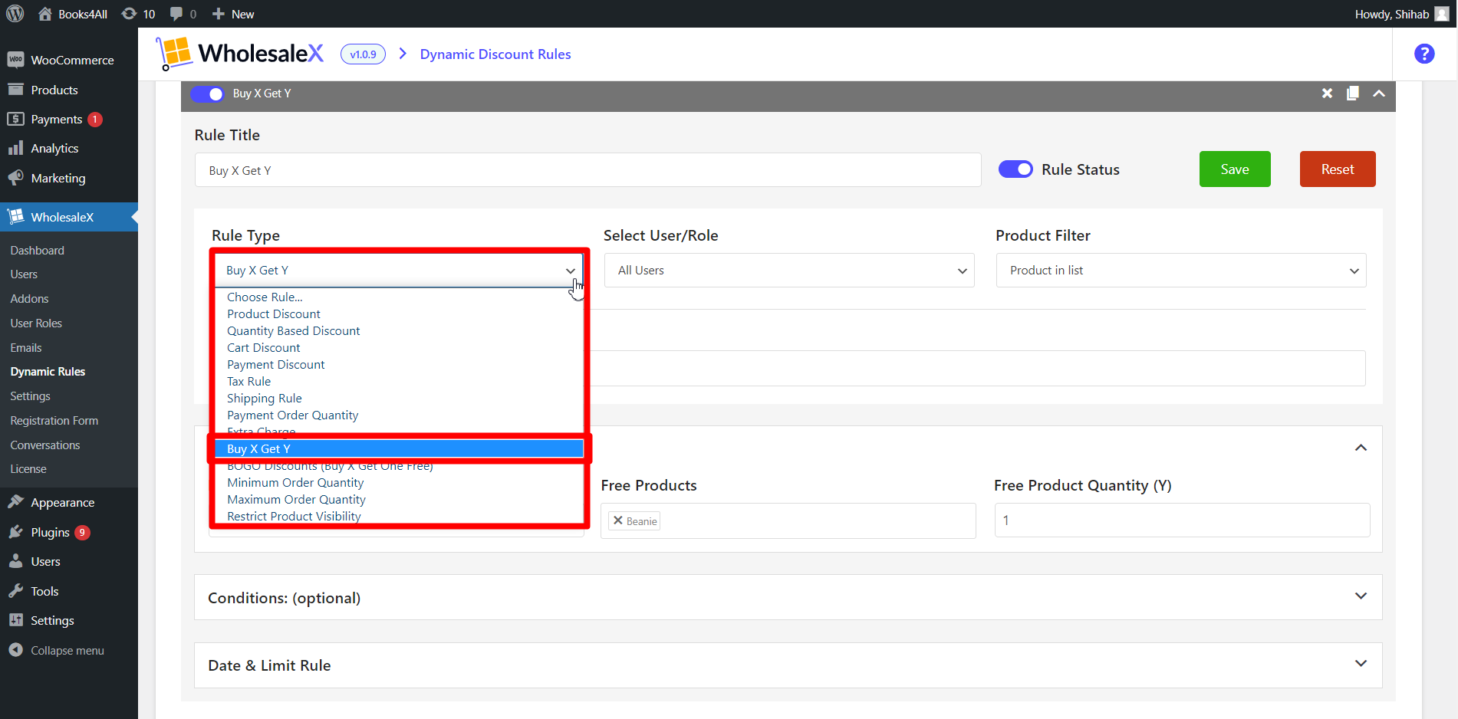Collapse the Buy X Get Y rule panel
This screenshot has height=719, width=1458.
point(1379,94)
